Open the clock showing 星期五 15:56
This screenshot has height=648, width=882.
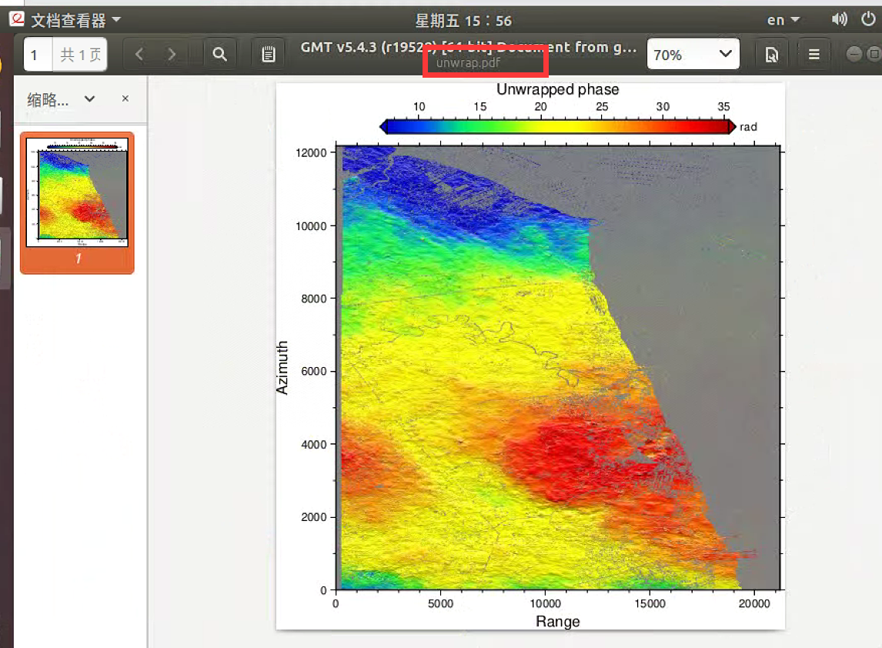pyautogui.click(x=463, y=21)
